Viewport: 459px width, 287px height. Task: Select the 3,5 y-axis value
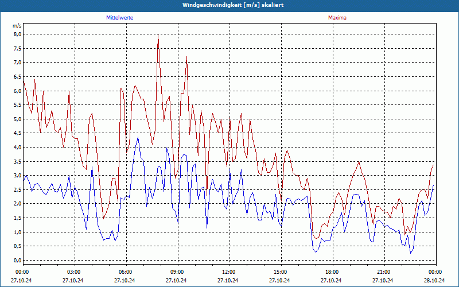(18, 161)
